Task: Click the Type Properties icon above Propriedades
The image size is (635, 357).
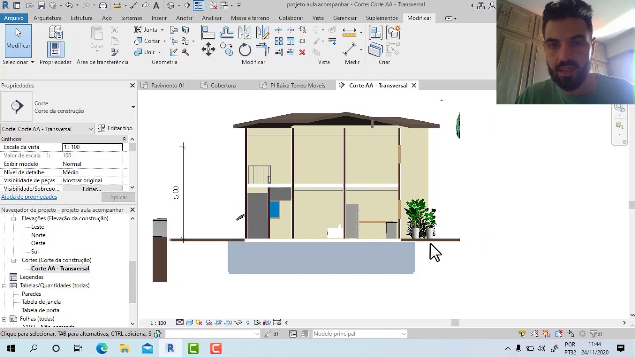Action: [55, 33]
